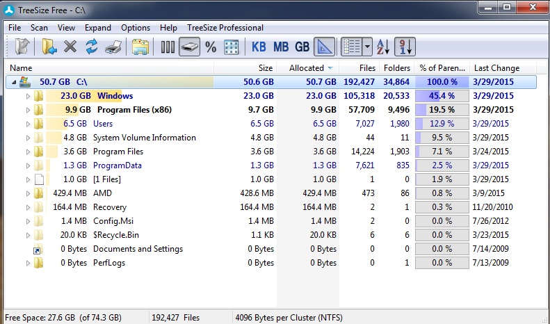Click the Refresh scan icon
This screenshot has width=550, height=324.
(x=90, y=47)
